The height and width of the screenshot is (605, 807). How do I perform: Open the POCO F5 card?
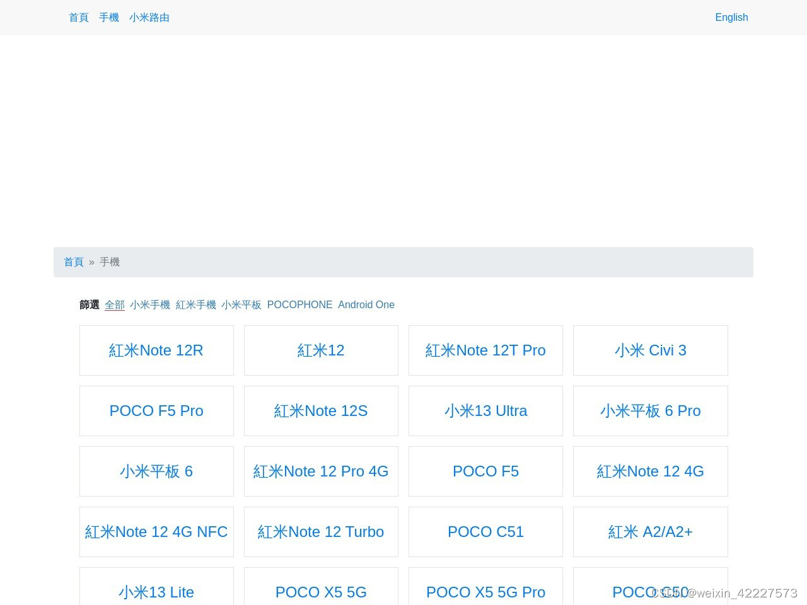485,471
